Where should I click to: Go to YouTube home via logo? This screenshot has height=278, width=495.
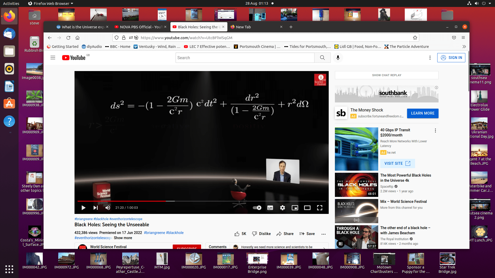[x=74, y=58]
